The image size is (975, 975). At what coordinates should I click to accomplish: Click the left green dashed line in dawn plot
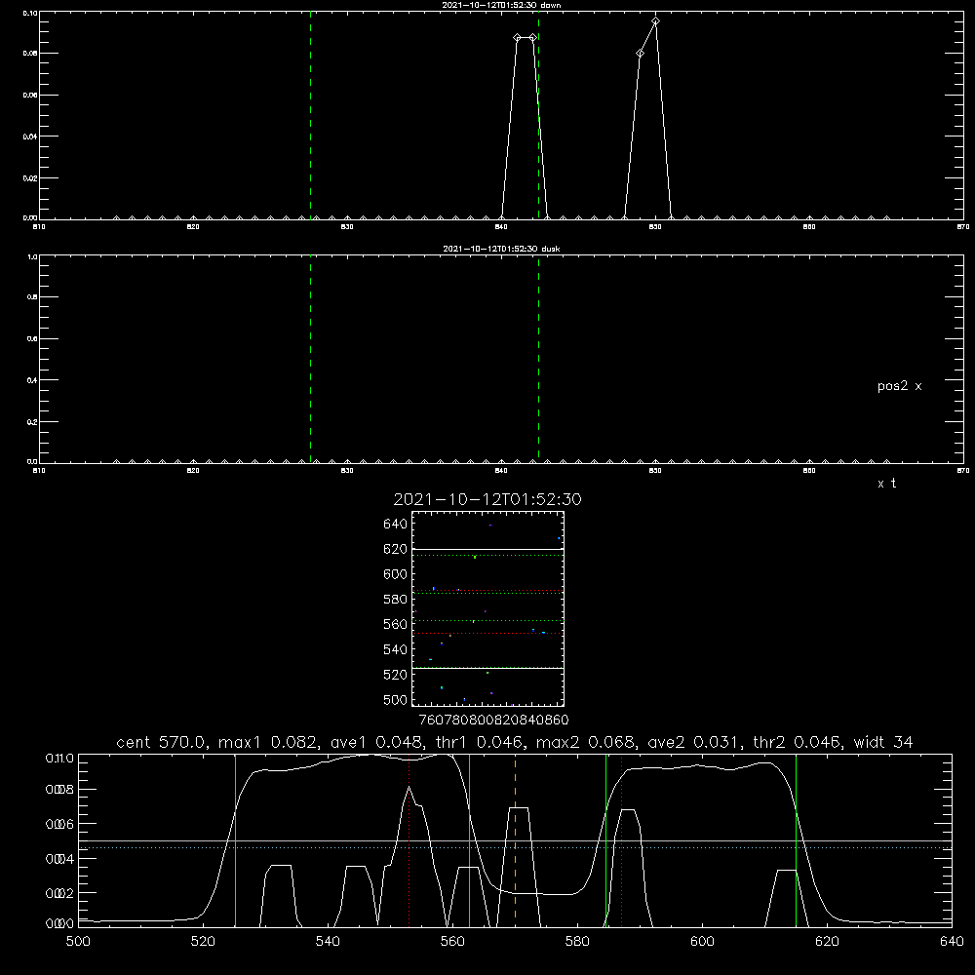pyautogui.click(x=310, y=115)
